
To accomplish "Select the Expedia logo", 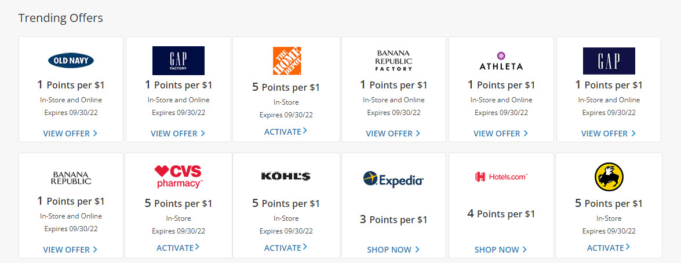I will [393, 179].
